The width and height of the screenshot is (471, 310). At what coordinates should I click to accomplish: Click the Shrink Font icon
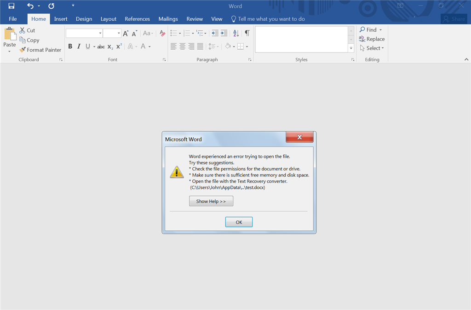[x=134, y=33]
